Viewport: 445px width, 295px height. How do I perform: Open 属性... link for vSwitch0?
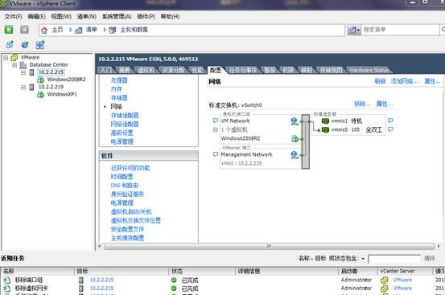385,104
